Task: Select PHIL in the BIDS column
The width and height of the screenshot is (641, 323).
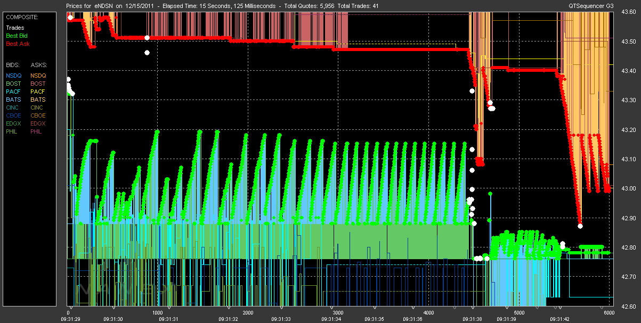Action: point(13,131)
